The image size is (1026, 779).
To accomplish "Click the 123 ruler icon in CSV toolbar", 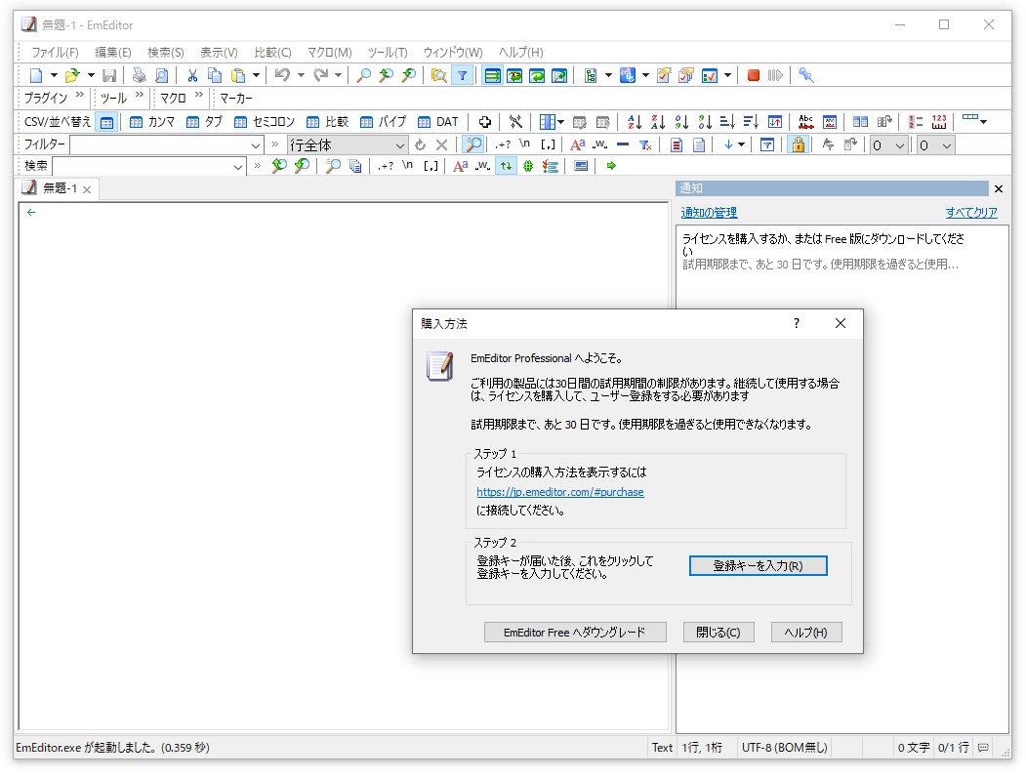I will pyautogui.click(x=939, y=122).
